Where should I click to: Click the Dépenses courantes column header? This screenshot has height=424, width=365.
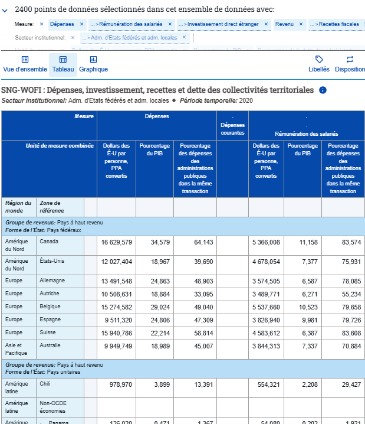point(232,125)
